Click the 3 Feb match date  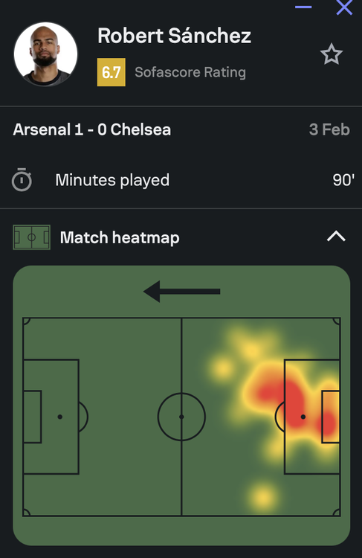click(x=329, y=129)
